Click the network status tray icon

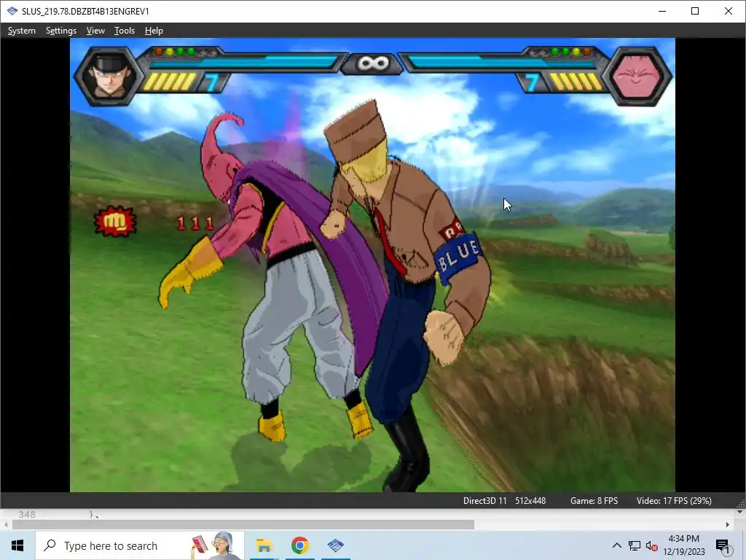635,545
